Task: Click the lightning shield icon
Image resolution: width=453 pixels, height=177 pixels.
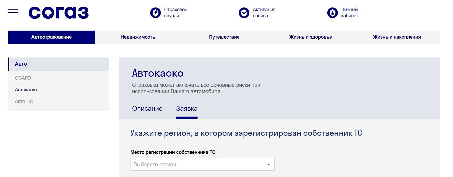Action: (x=156, y=13)
